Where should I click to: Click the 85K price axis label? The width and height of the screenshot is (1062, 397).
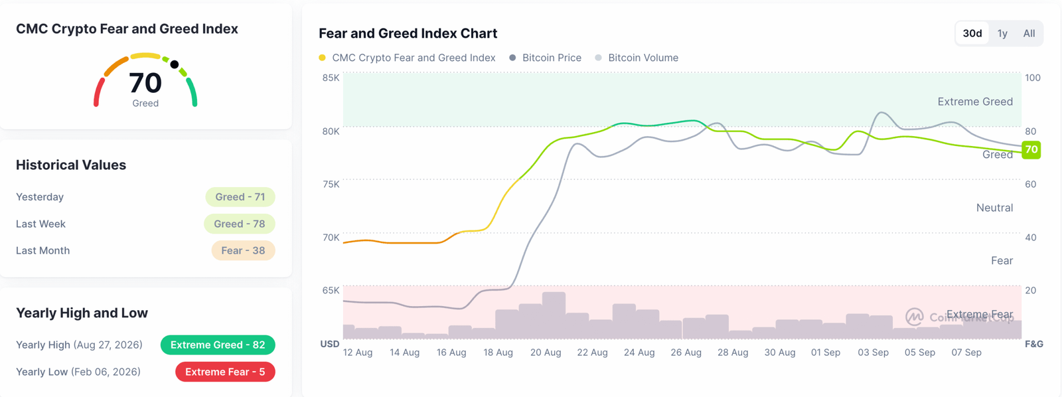(331, 78)
